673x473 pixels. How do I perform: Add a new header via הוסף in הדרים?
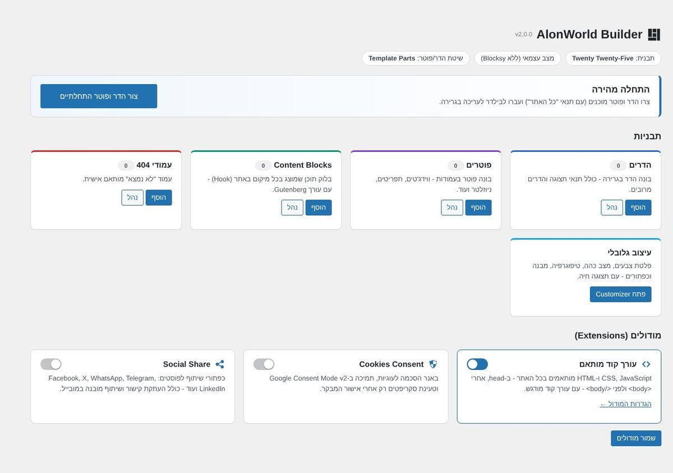pyautogui.click(x=638, y=207)
